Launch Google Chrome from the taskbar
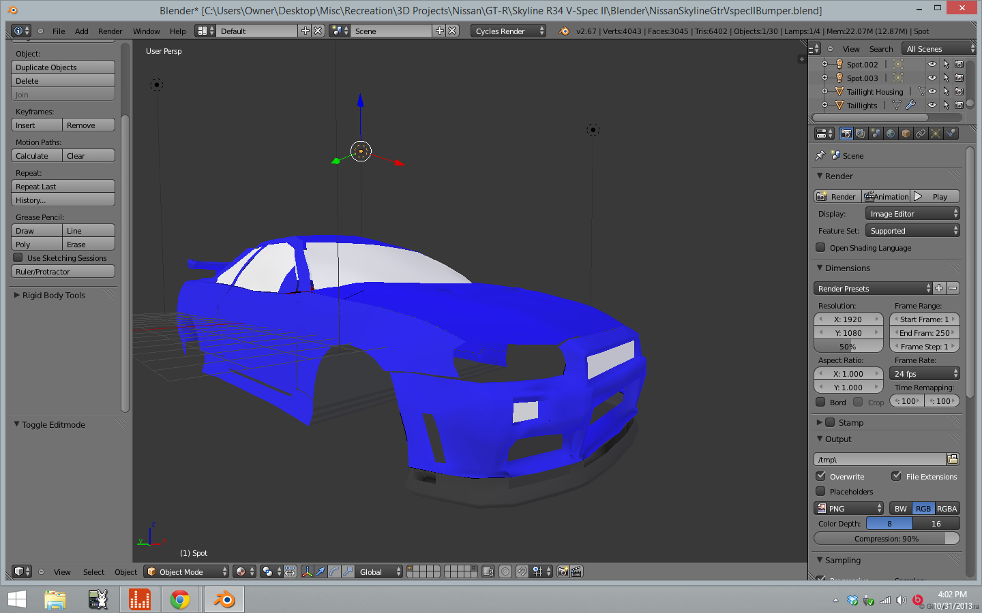 180,599
